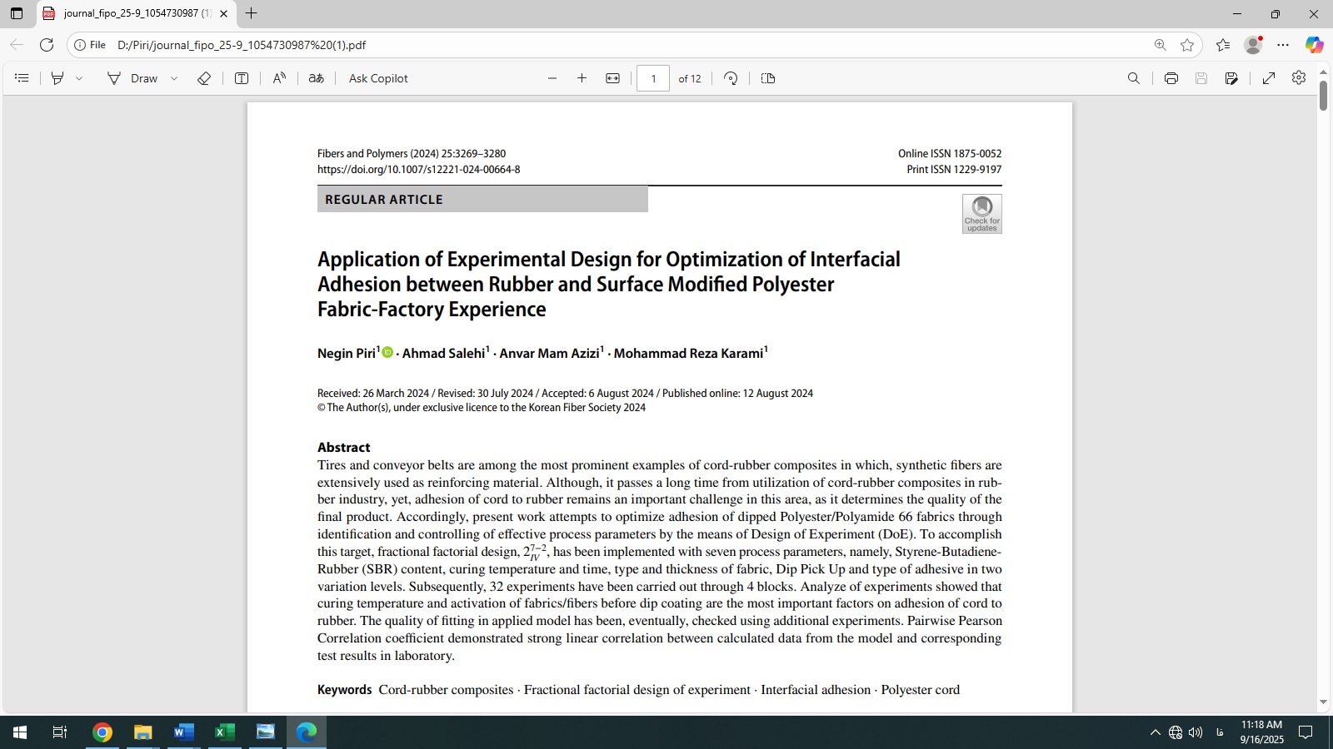Screen dimensions: 1333x749
Task: Click the Fit to width icon
Action: [x=612, y=78]
